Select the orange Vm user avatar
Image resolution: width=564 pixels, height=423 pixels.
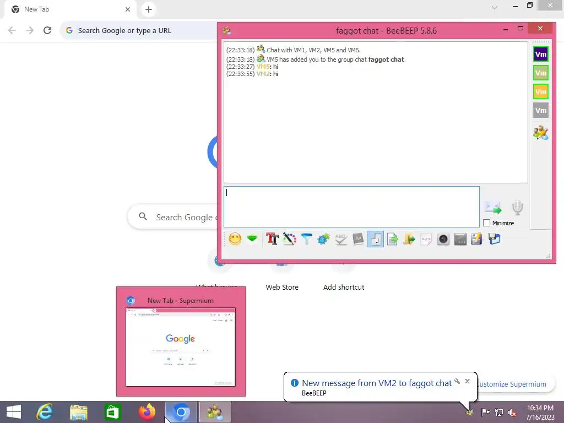tap(541, 92)
